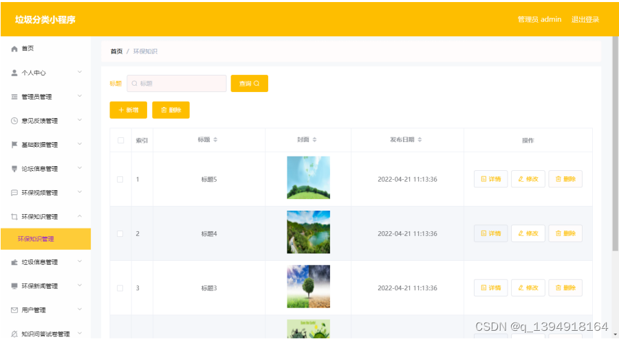This screenshot has width=619, height=339.
Task: Click the monitor icon for 环保新闻管理
Action: pyautogui.click(x=14, y=286)
